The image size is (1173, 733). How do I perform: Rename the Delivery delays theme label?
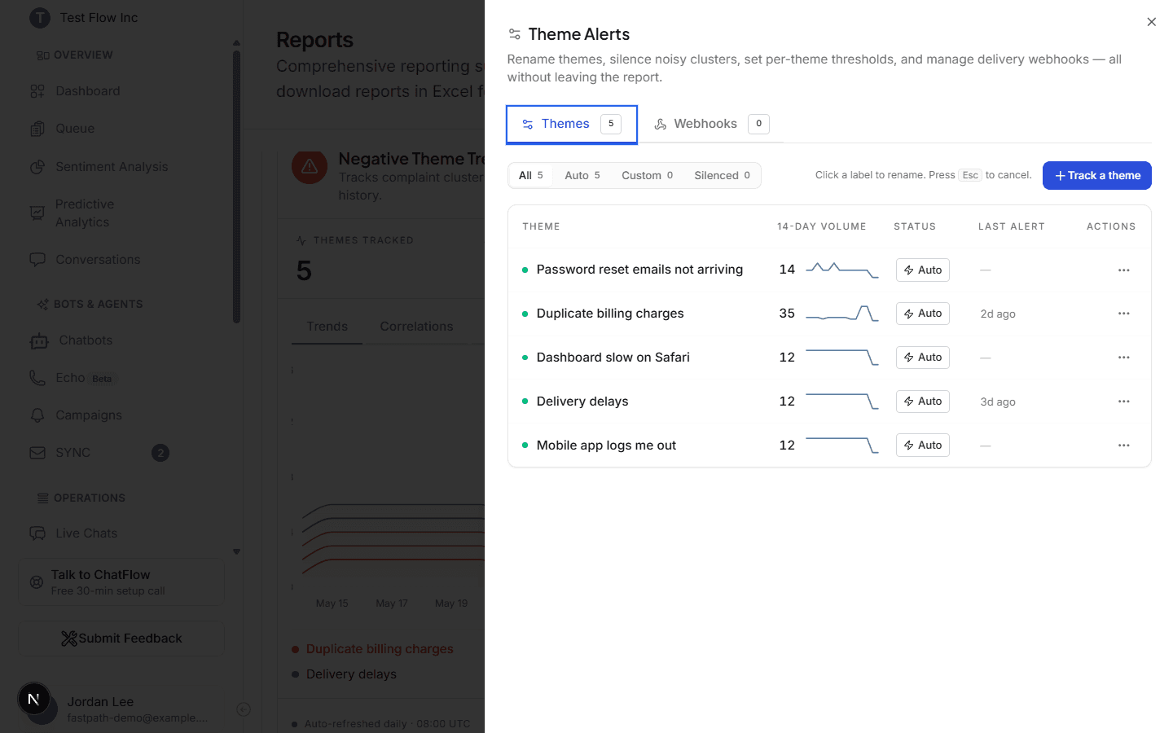[x=582, y=402]
